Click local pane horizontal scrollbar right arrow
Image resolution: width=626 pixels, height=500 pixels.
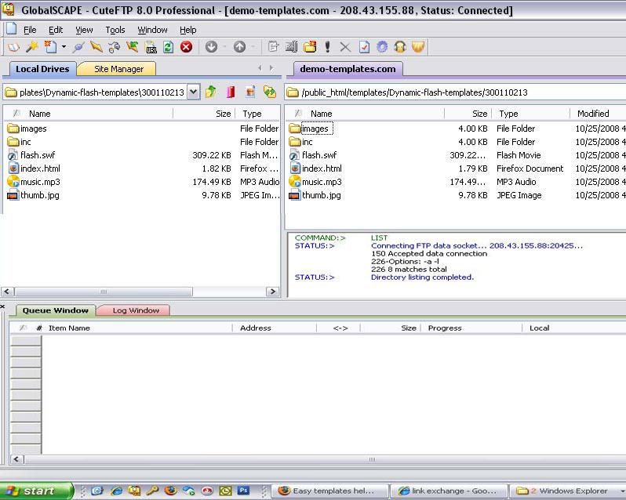pyautogui.click(x=273, y=292)
